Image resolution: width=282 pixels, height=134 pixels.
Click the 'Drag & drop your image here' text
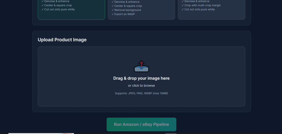pos(141,78)
